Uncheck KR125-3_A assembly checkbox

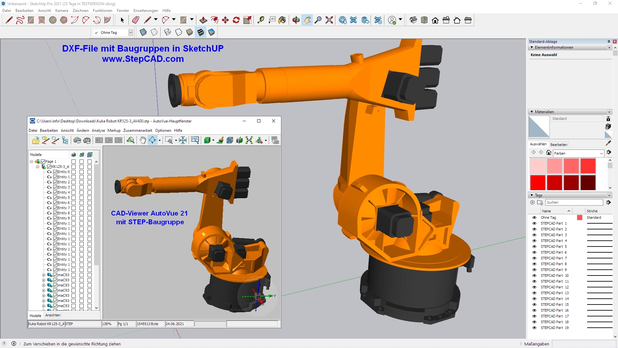pos(49,167)
